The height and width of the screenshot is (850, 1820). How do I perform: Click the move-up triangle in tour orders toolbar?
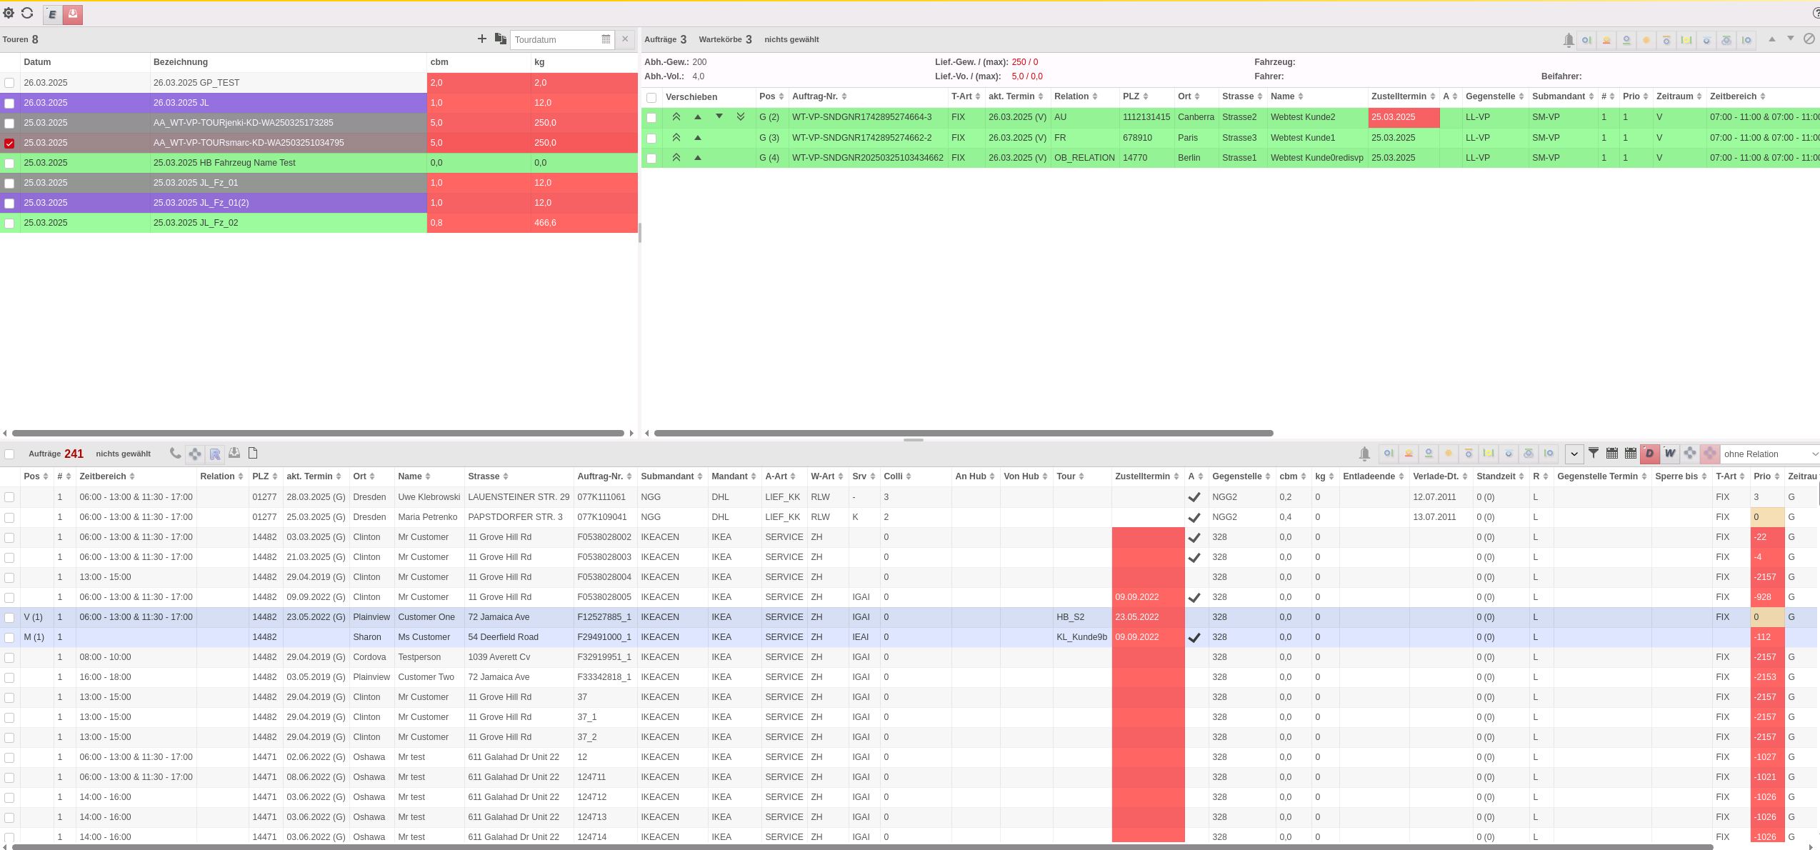click(x=1772, y=39)
